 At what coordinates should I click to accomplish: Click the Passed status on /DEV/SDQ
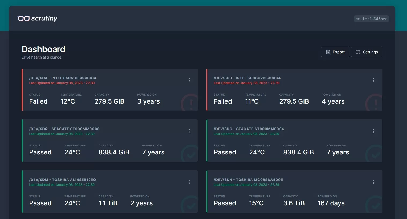tap(40, 152)
